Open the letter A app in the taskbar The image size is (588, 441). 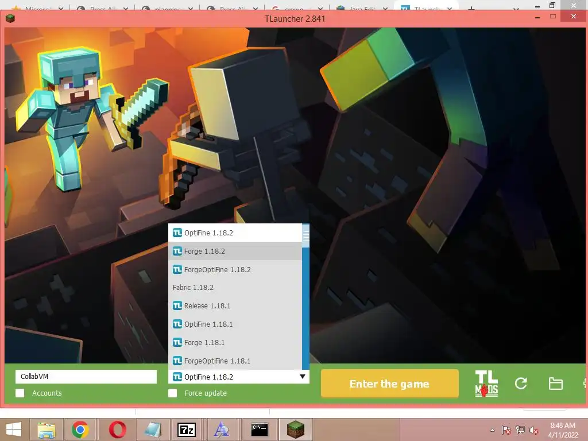pos(222,430)
